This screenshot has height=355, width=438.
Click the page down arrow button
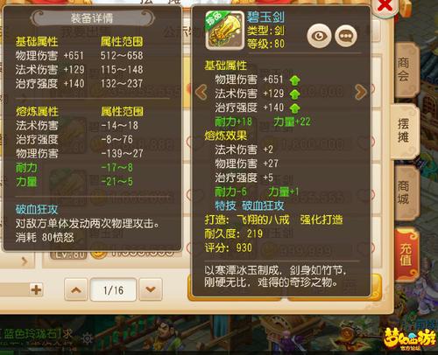pyautogui.click(x=151, y=289)
